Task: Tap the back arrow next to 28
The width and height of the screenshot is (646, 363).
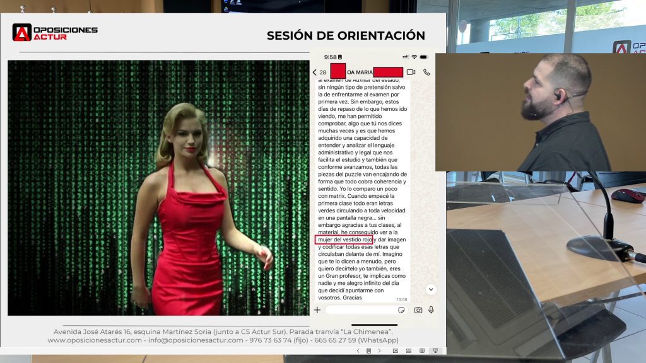Action: click(315, 72)
